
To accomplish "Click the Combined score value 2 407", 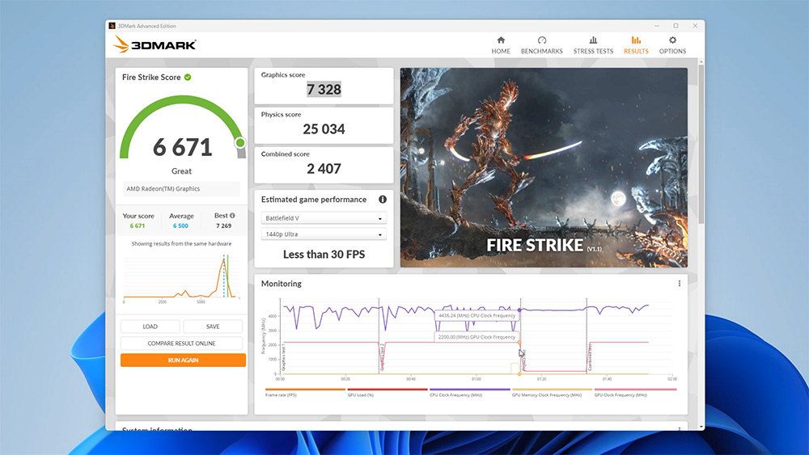I will click(x=324, y=168).
